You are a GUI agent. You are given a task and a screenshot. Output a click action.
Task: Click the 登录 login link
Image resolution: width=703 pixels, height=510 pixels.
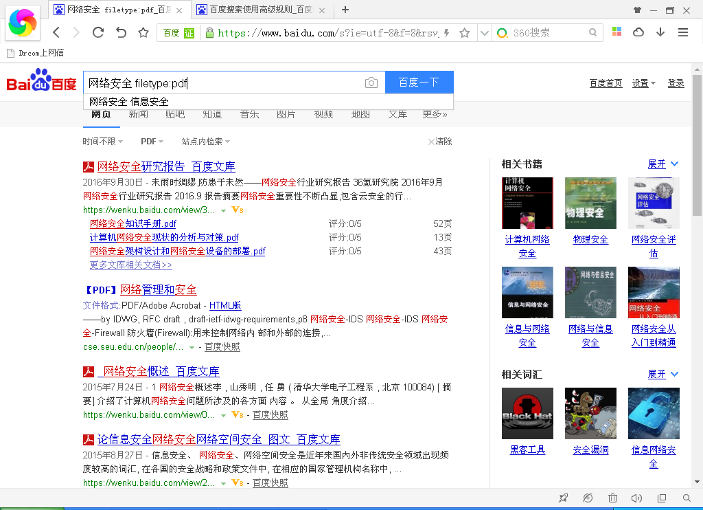coord(676,83)
